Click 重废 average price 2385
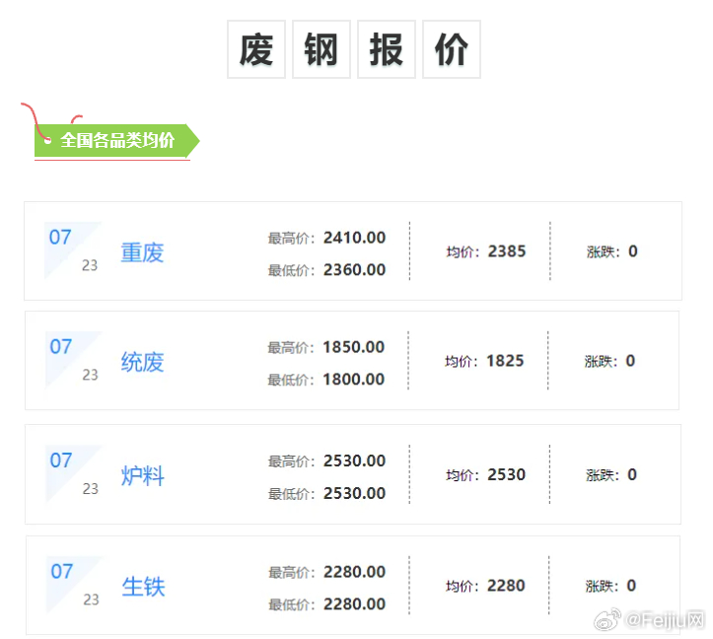Screen dimensions: 713x639 [x=507, y=251]
